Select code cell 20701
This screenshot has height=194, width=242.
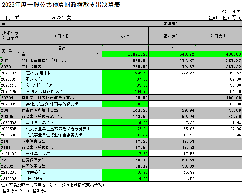point(10,67)
